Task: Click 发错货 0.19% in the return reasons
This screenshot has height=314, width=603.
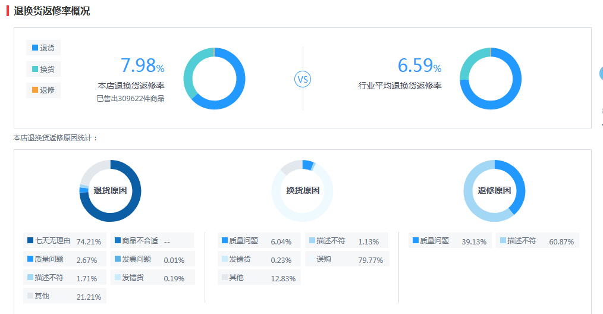Action: tap(152, 278)
